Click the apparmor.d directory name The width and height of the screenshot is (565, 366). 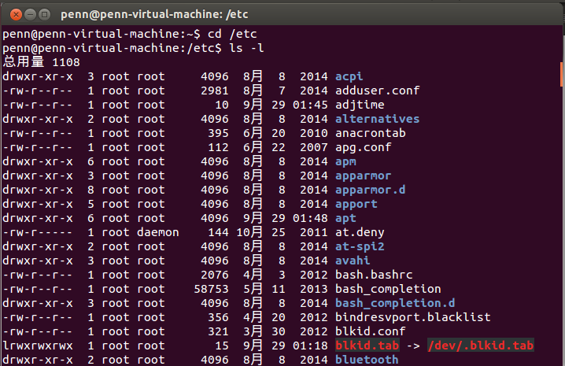click(x=371, y=190)
